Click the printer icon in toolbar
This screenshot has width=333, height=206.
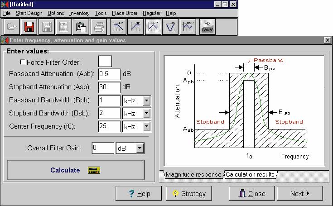(99, 27)
